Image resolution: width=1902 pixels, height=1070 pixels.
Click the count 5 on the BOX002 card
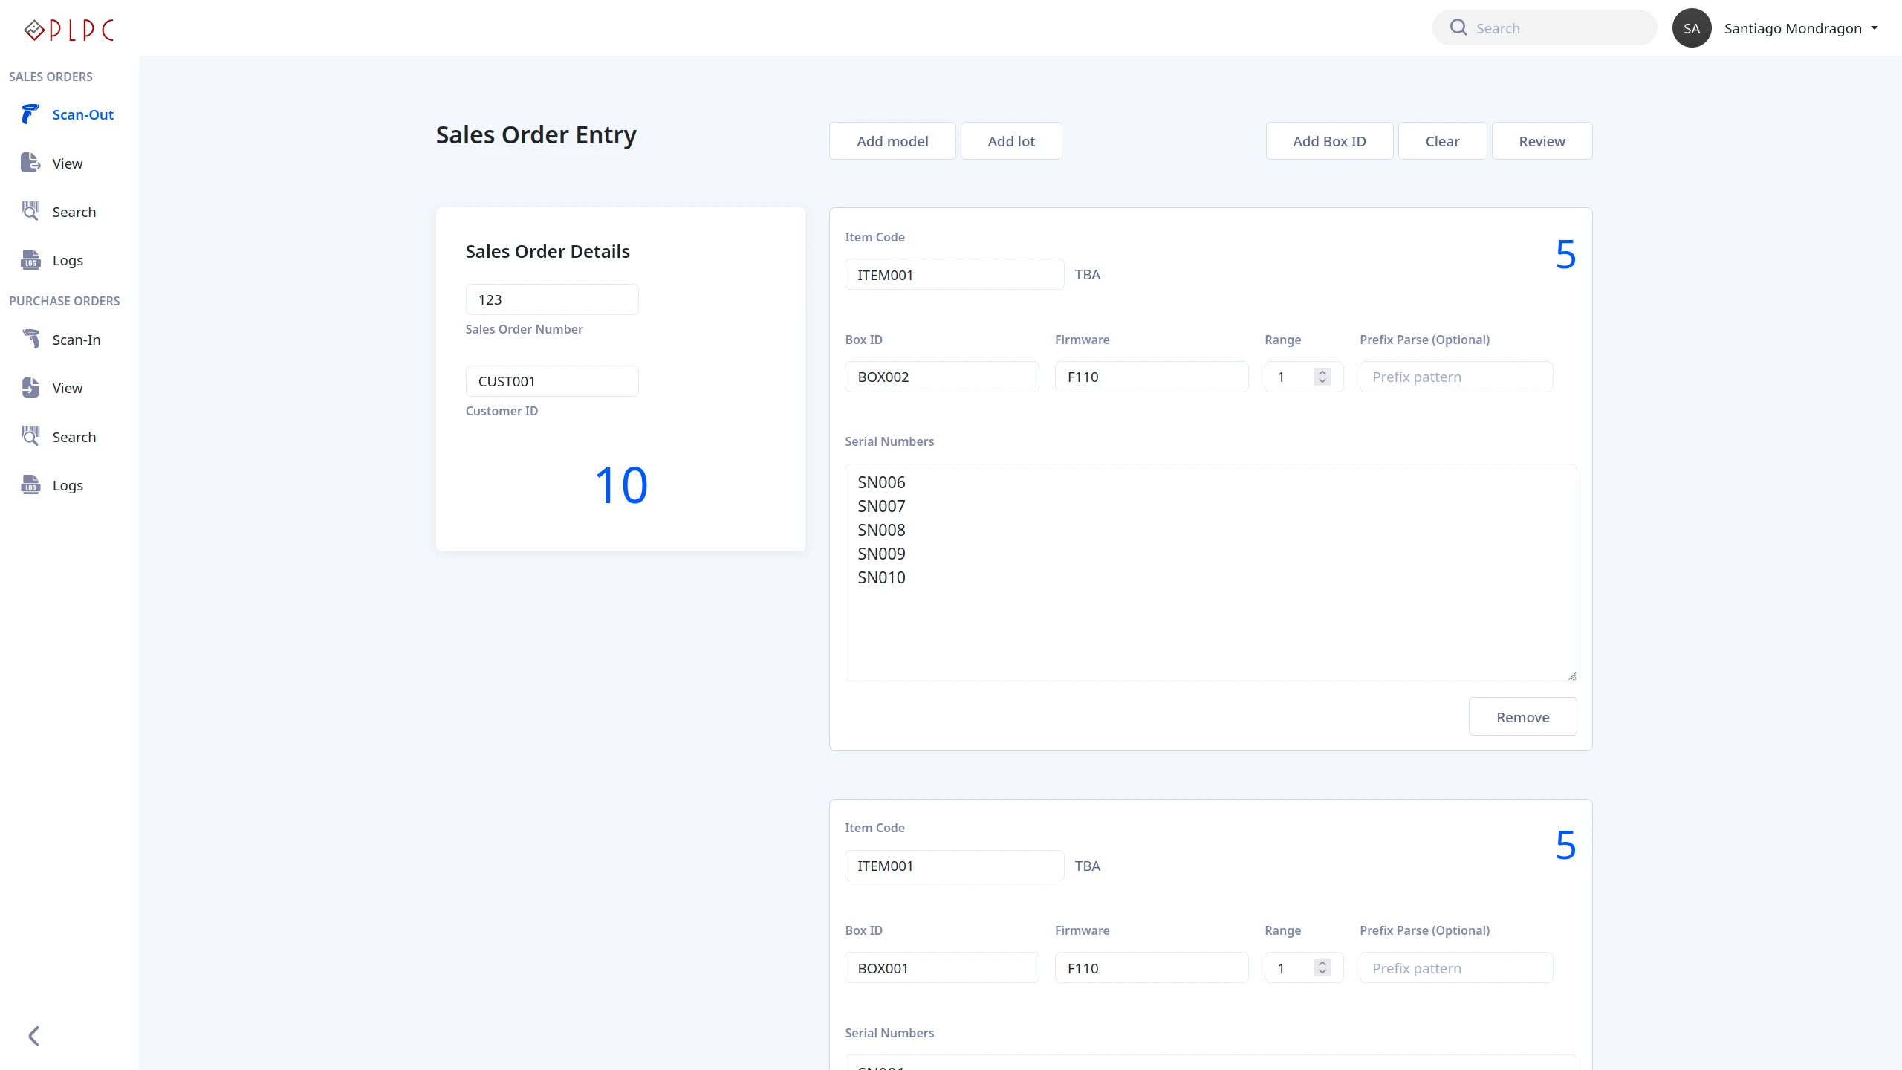click(1565, 255)
